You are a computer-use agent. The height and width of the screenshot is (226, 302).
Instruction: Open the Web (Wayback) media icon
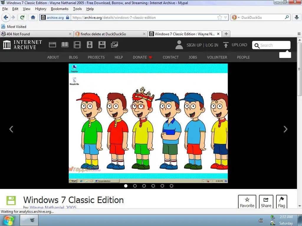[x=52, y=45]
